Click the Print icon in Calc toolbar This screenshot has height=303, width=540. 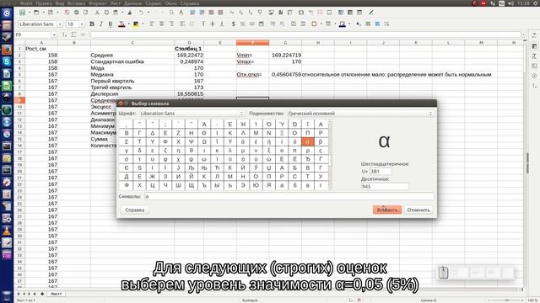(76, 13)
